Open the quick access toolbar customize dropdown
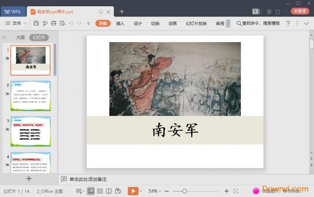This screenshot has width=314, height=197. coord(88,23)
